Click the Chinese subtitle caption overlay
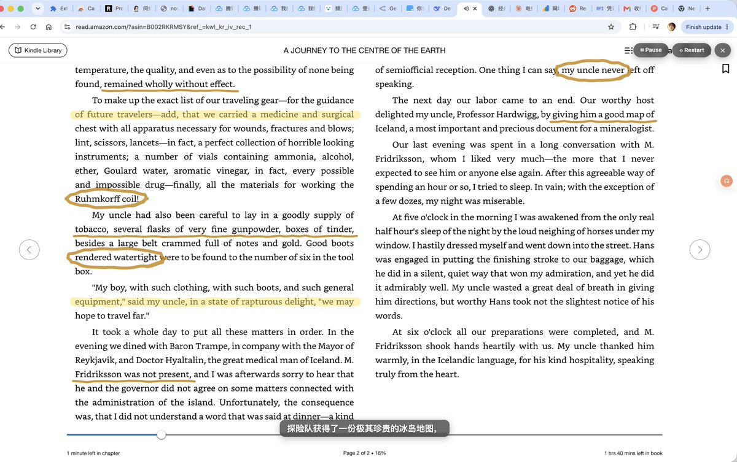The height and width of the screenshot is (462, 737). [x=365, y=429]
